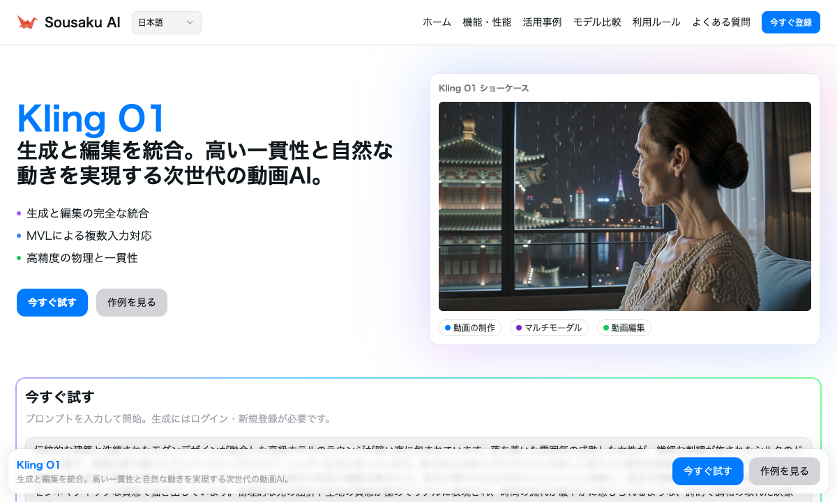
Task: Click the hero 今すぐ試す blue button
Action: (52, 303)
